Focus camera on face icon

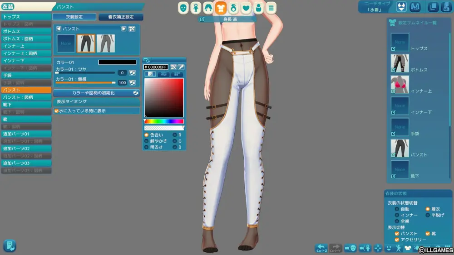[x=350, y=248]
